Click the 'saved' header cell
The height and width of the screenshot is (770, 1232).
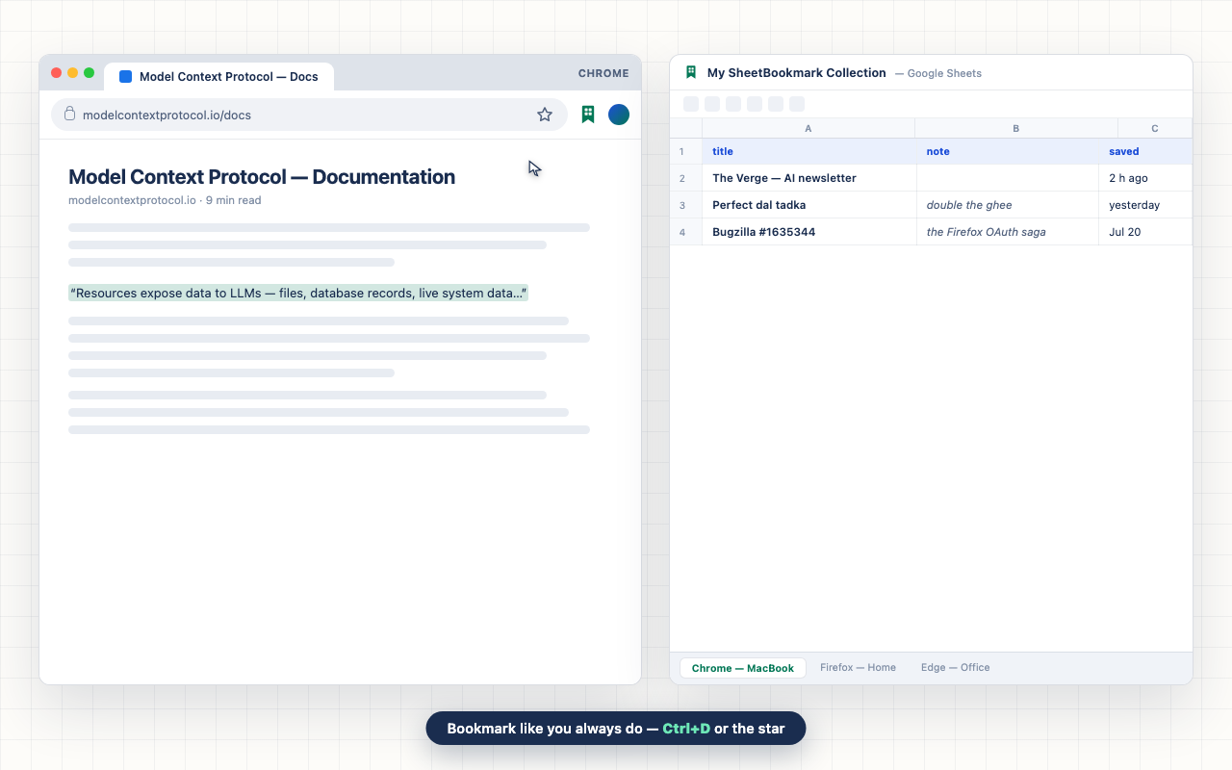(1145, 151)
